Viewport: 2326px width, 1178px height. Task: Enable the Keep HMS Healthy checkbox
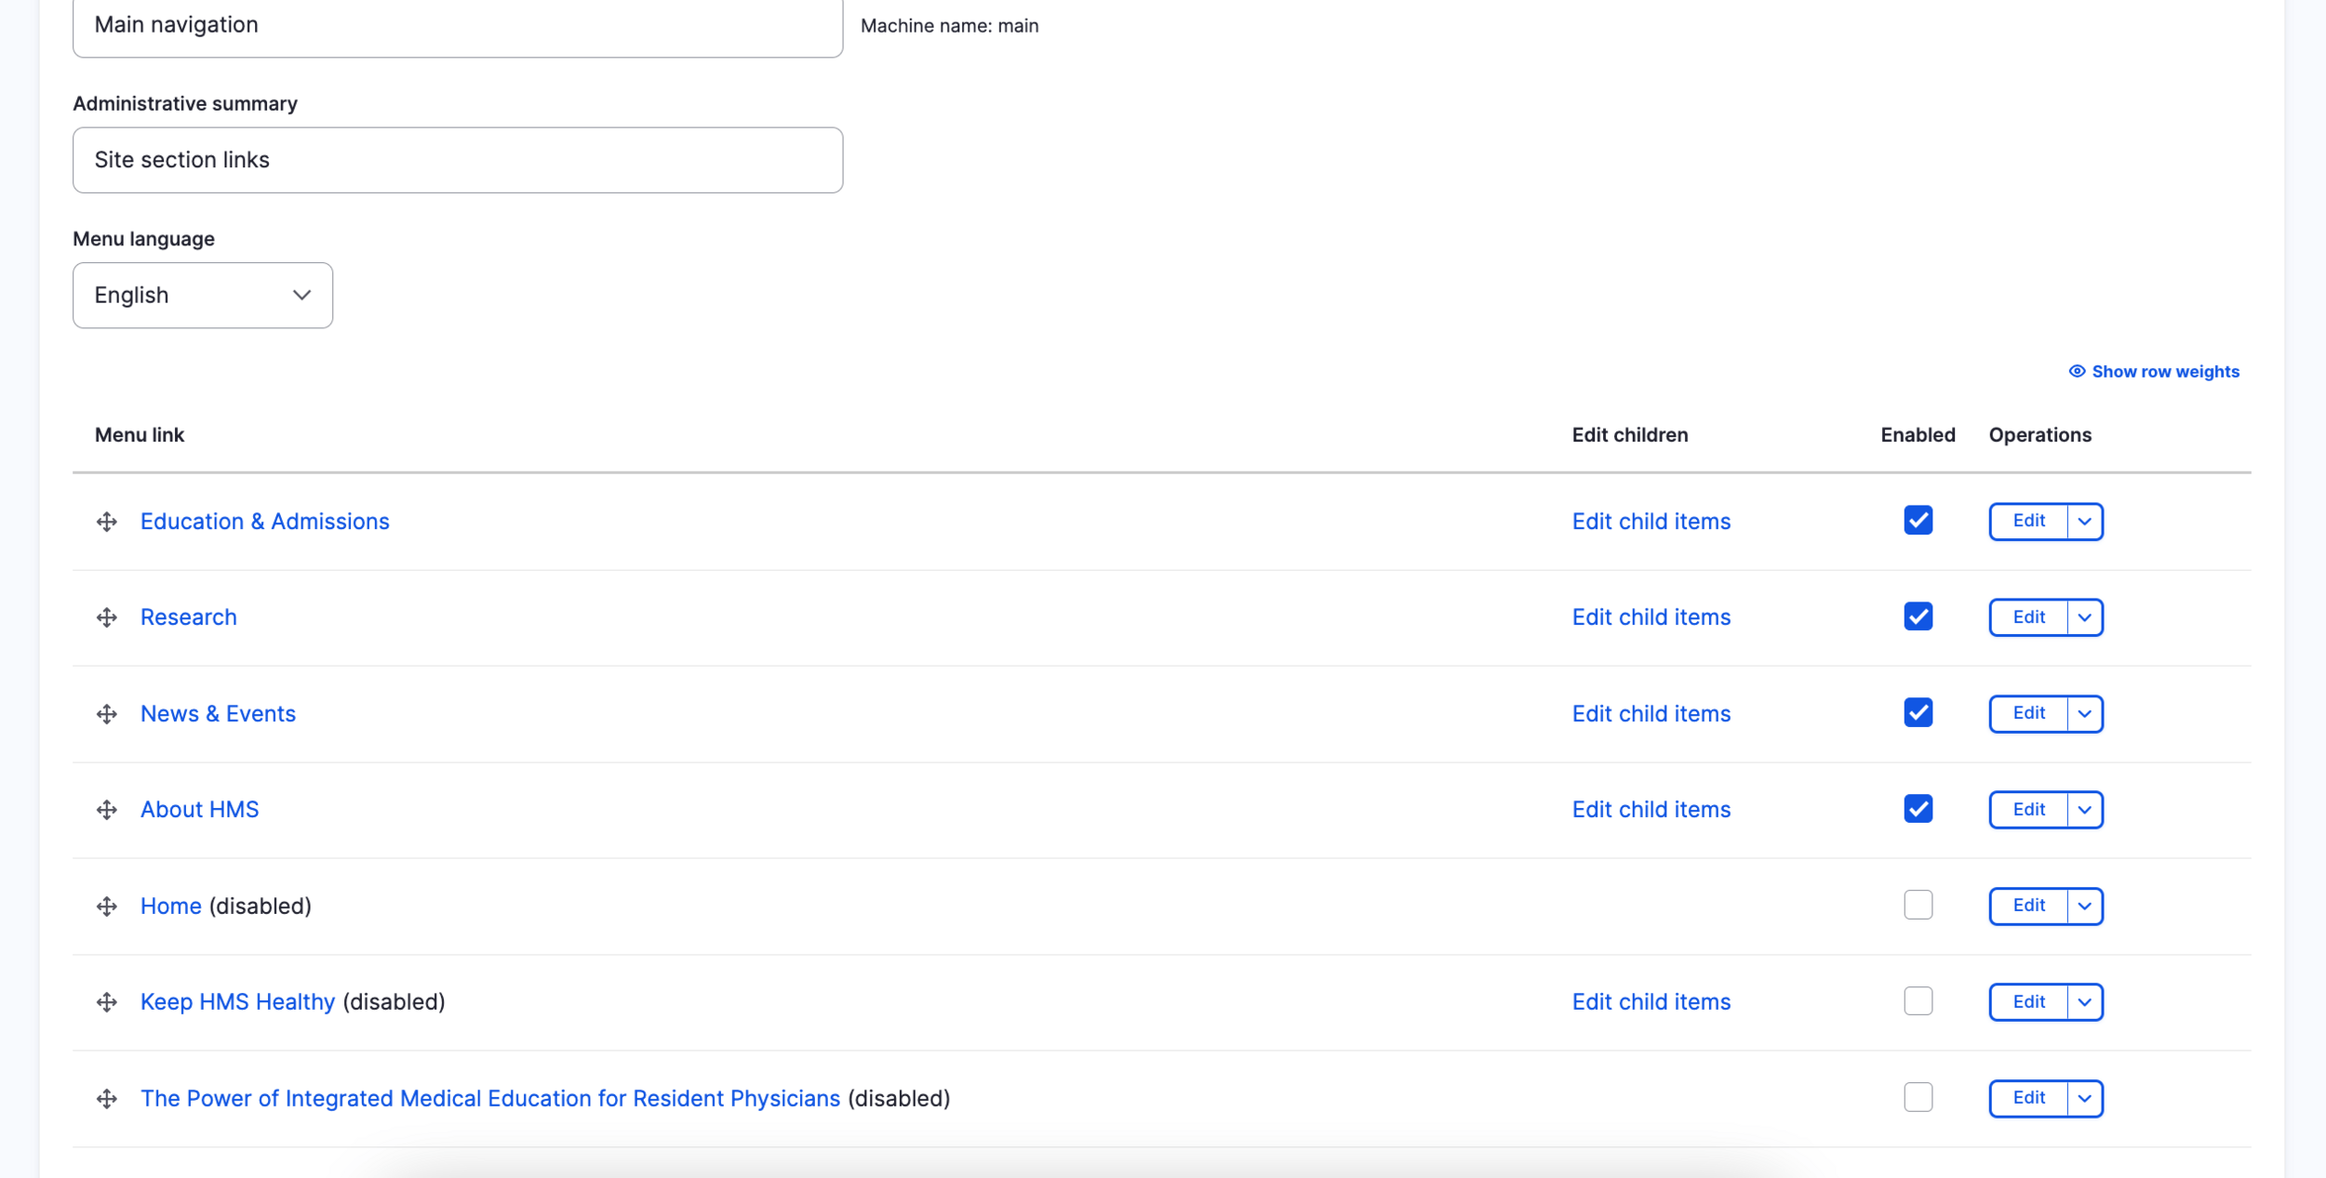coord(1918,1001)
